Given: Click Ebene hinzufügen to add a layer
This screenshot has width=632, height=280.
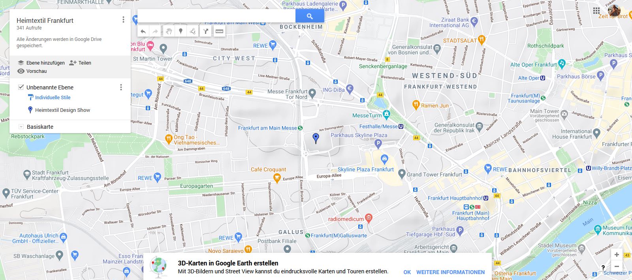Looking at the screenshot, I should pyautogui.click(x=41, y=63).
